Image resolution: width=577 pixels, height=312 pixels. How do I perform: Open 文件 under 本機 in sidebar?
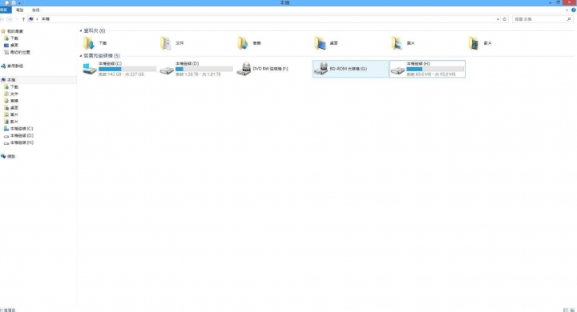(11, 94)
